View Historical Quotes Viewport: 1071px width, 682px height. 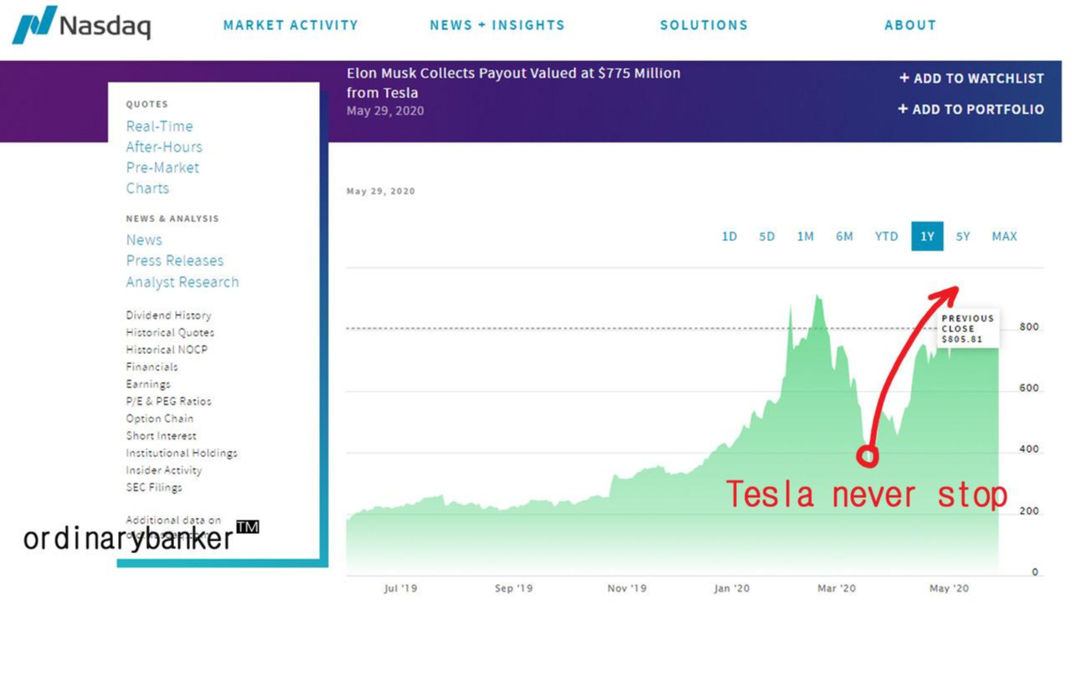(170, 332)
